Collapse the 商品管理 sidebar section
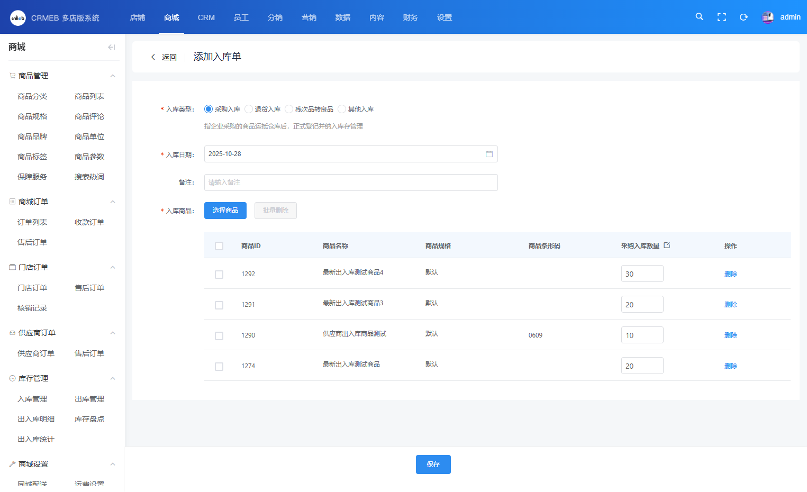 [x=113, y=76]
